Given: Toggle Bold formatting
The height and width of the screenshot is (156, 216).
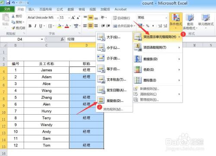Looking at the screenshot, I should [x=30, y=26].
